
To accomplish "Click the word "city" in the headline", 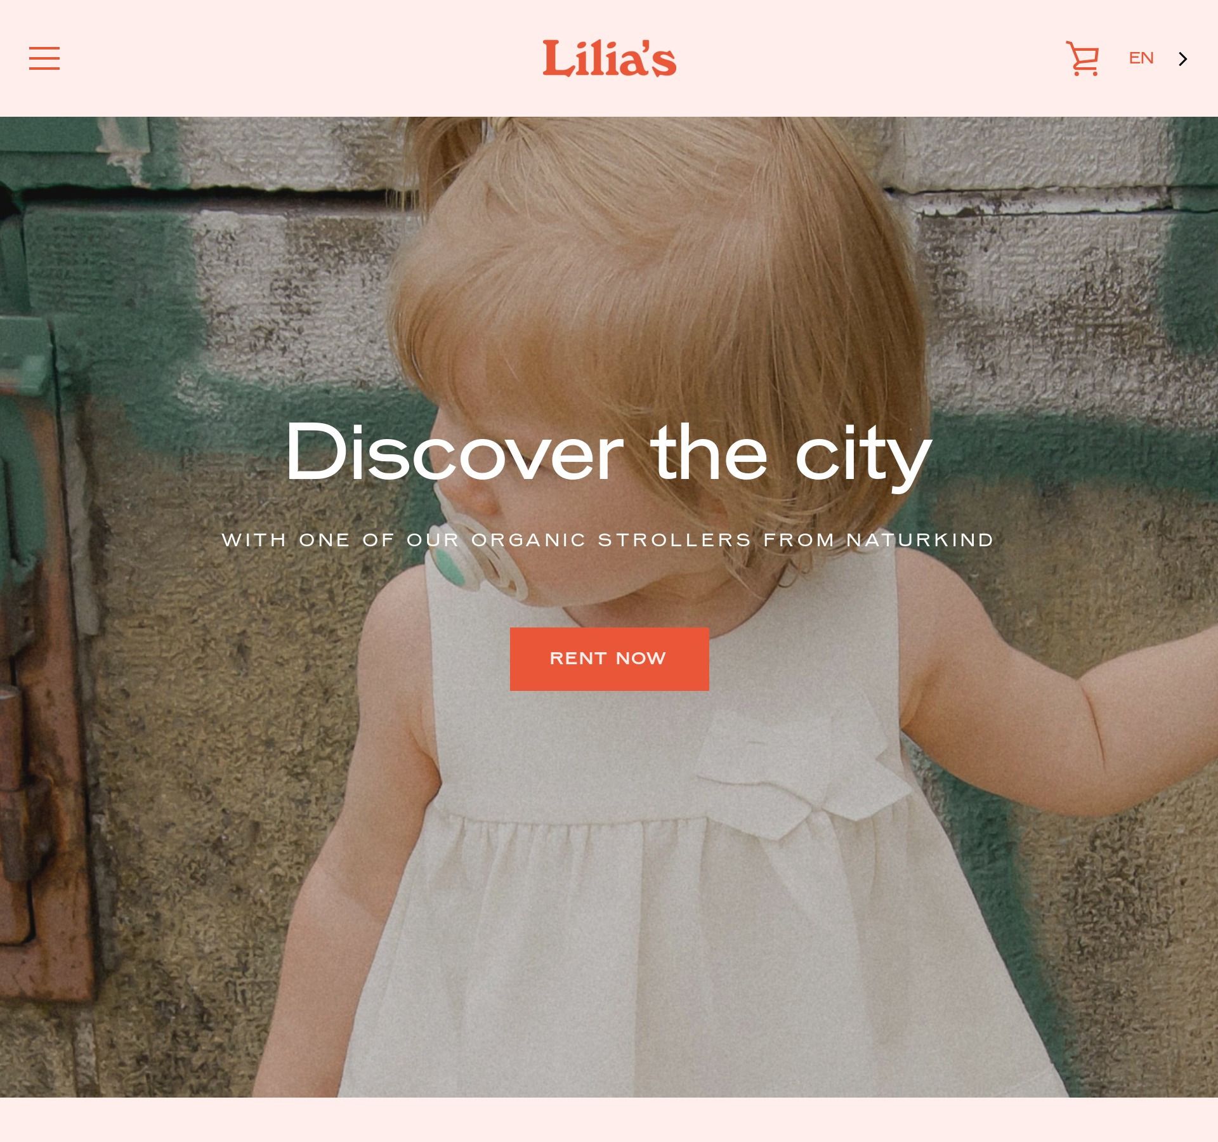I will [x=863, y=453].
